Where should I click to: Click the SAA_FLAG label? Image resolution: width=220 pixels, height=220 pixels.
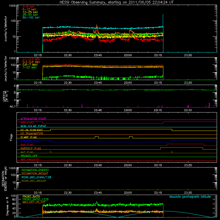point(27,145)
